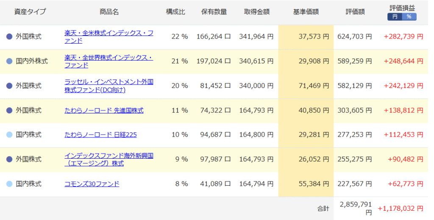The image size is (434, 220).
Task: Open 楽天・全米株式インデックス・ファンド link
Action: coord(108,37)
